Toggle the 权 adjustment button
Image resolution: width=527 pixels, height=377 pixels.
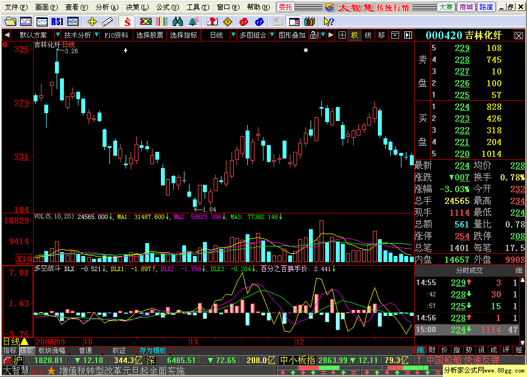354,35
